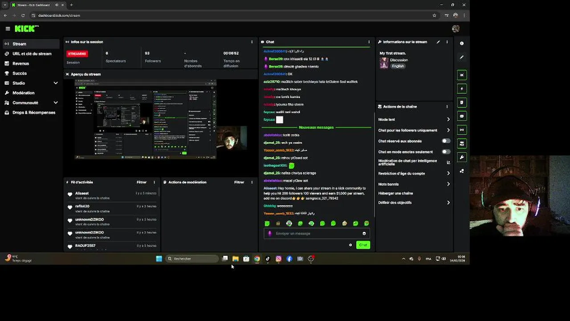
Task: Go to Revenus in the sidebar
Action: [x=31, y=63]
